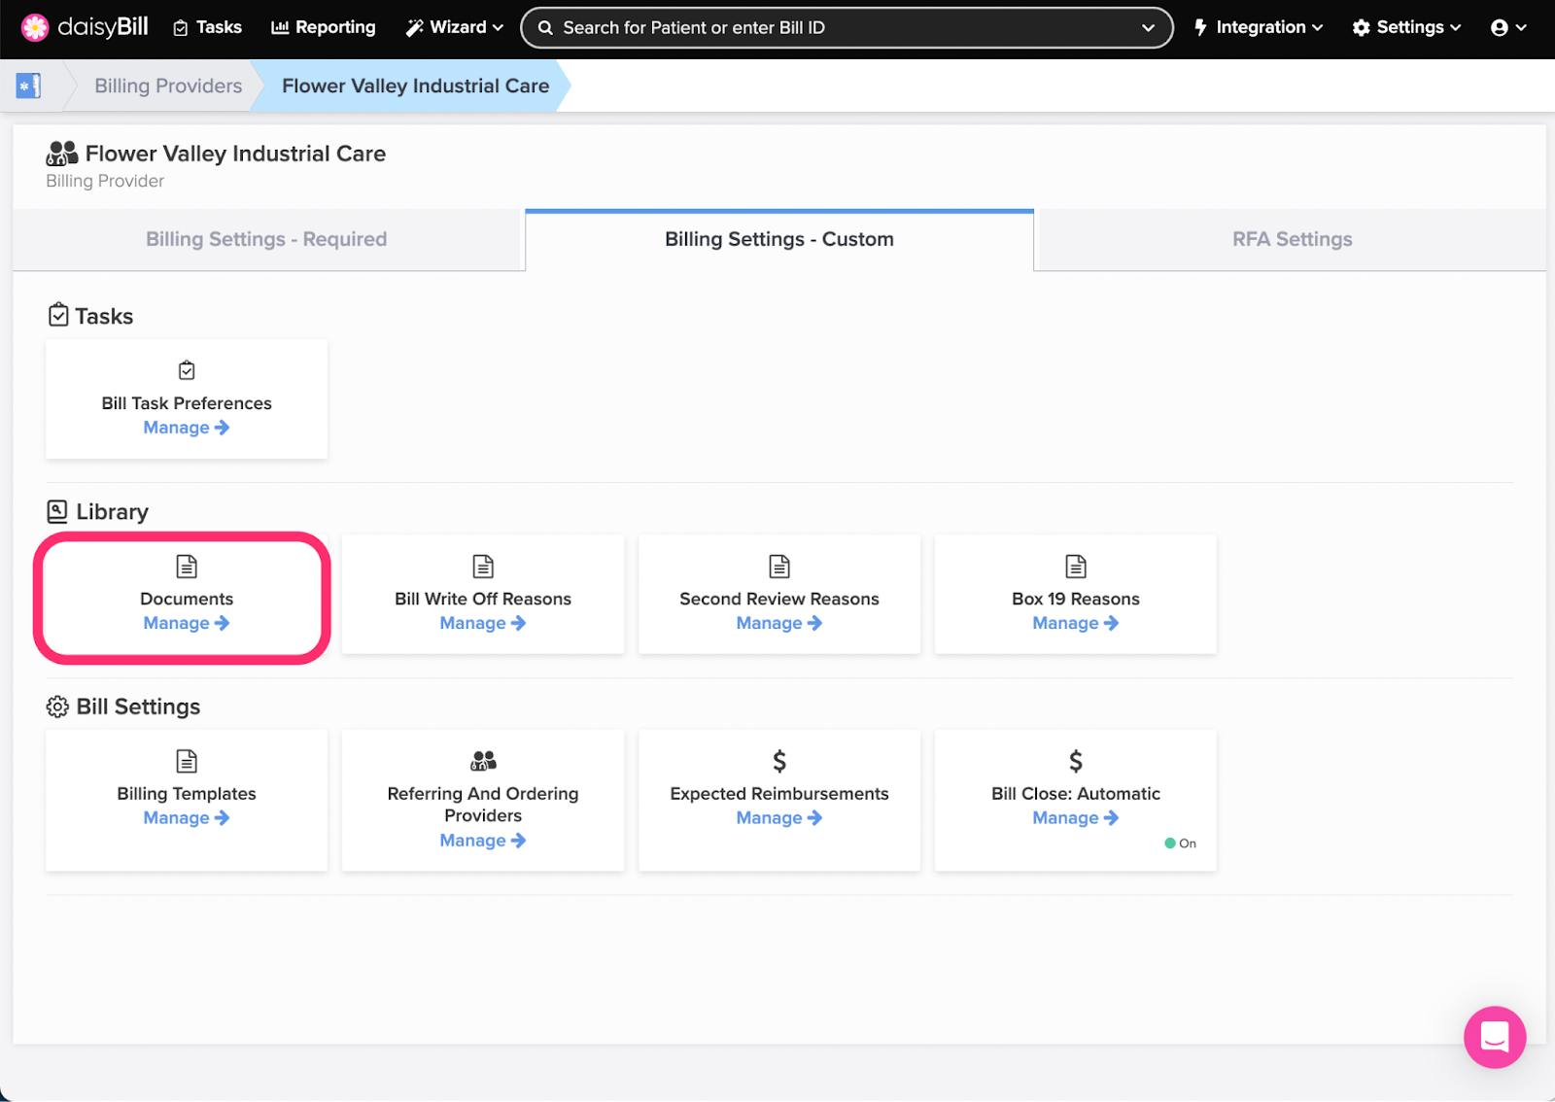
Task: Click the billing provider people icon
Action: pos(62,154)
